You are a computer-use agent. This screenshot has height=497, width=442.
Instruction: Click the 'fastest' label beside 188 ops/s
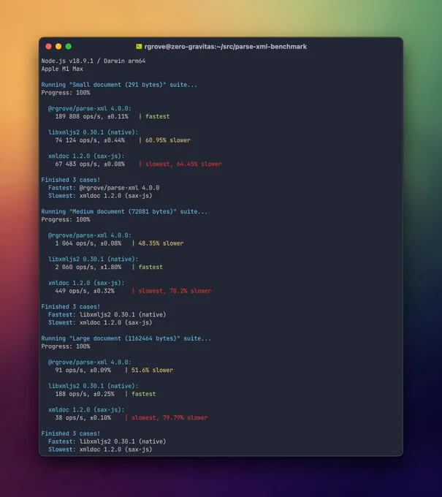tap(143, 394)
